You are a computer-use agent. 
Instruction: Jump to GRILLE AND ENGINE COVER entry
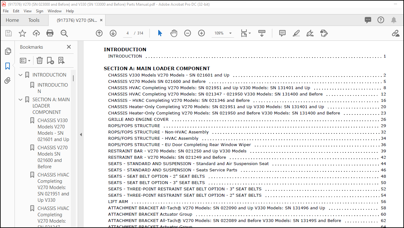pos(138,120)
